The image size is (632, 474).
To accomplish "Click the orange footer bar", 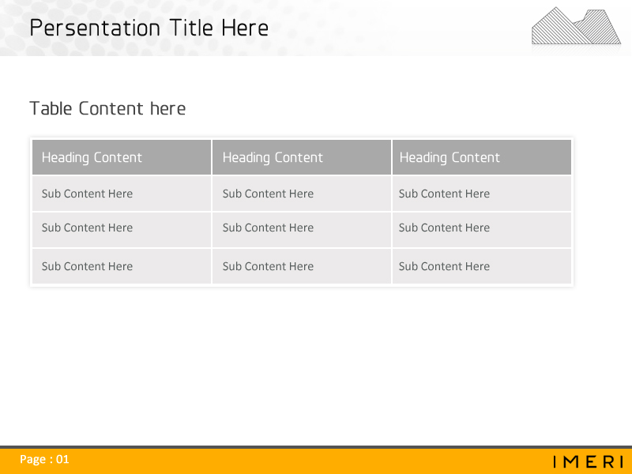I will (316, 461).
